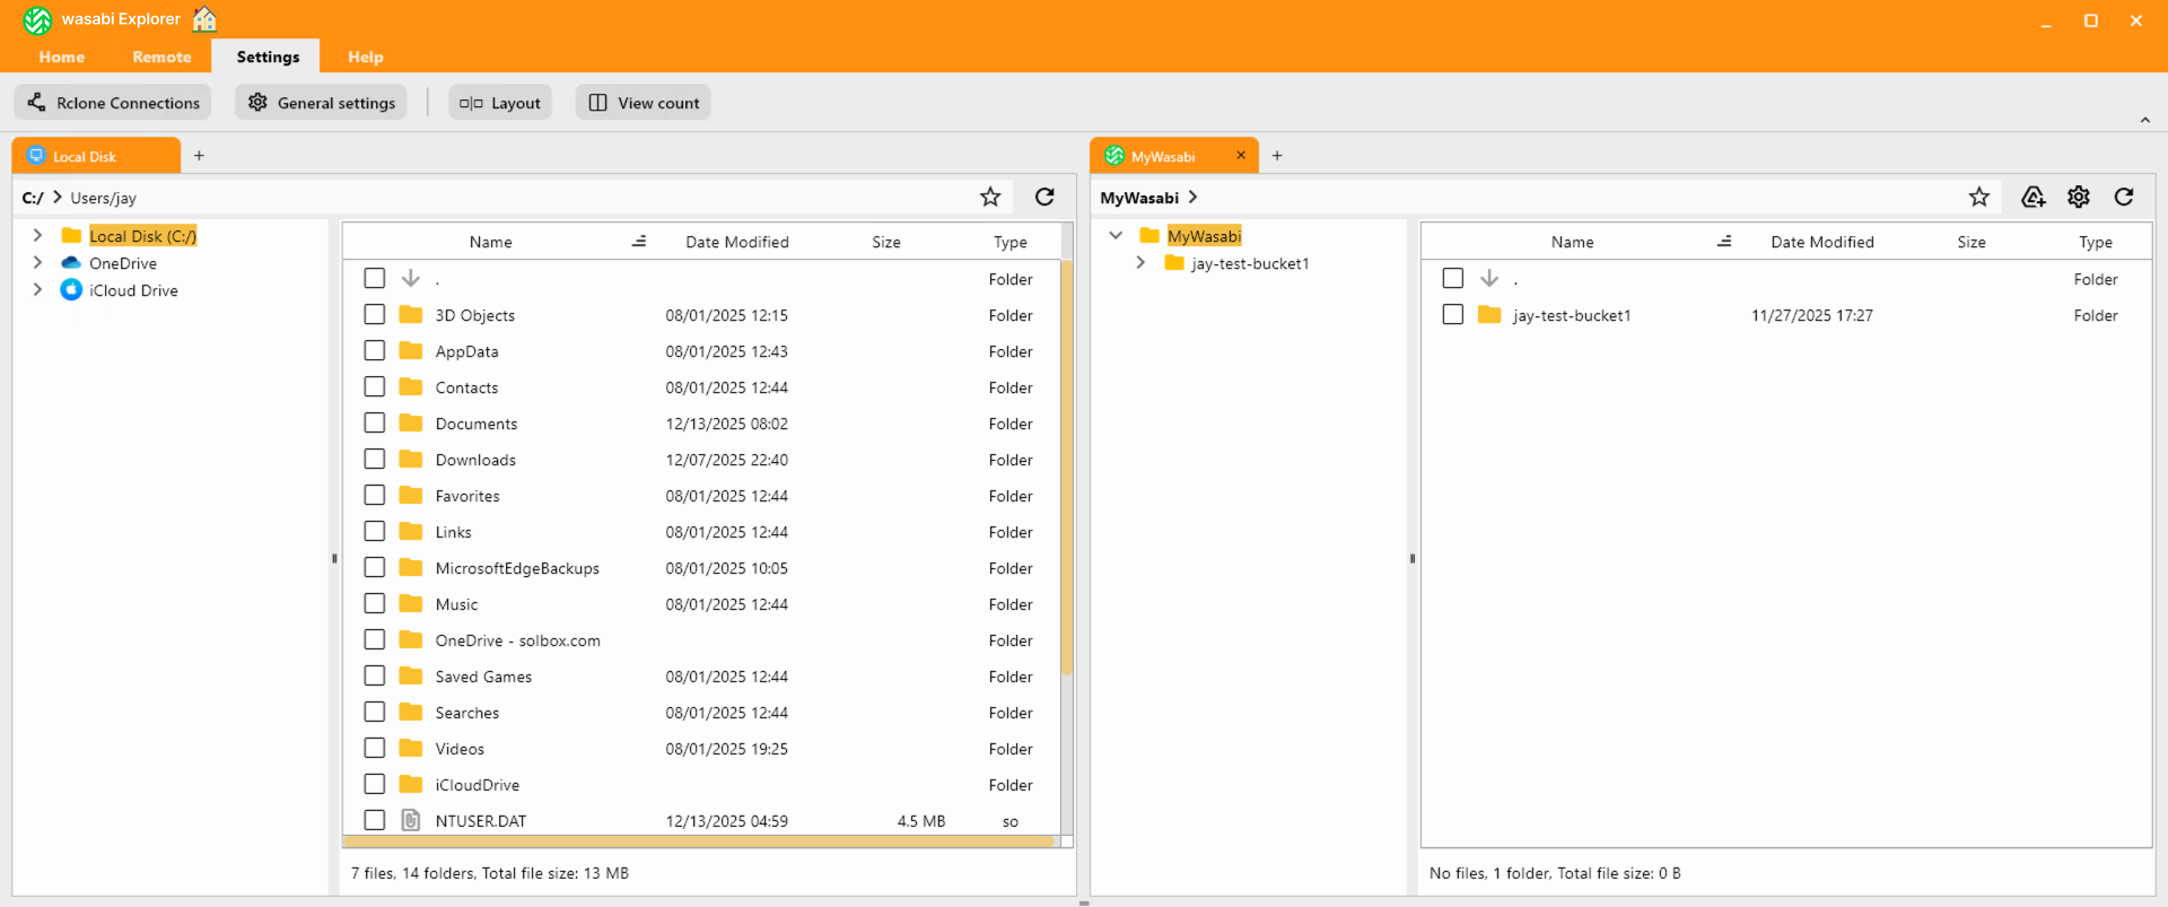Open Rclone Connections

point(113,103)
